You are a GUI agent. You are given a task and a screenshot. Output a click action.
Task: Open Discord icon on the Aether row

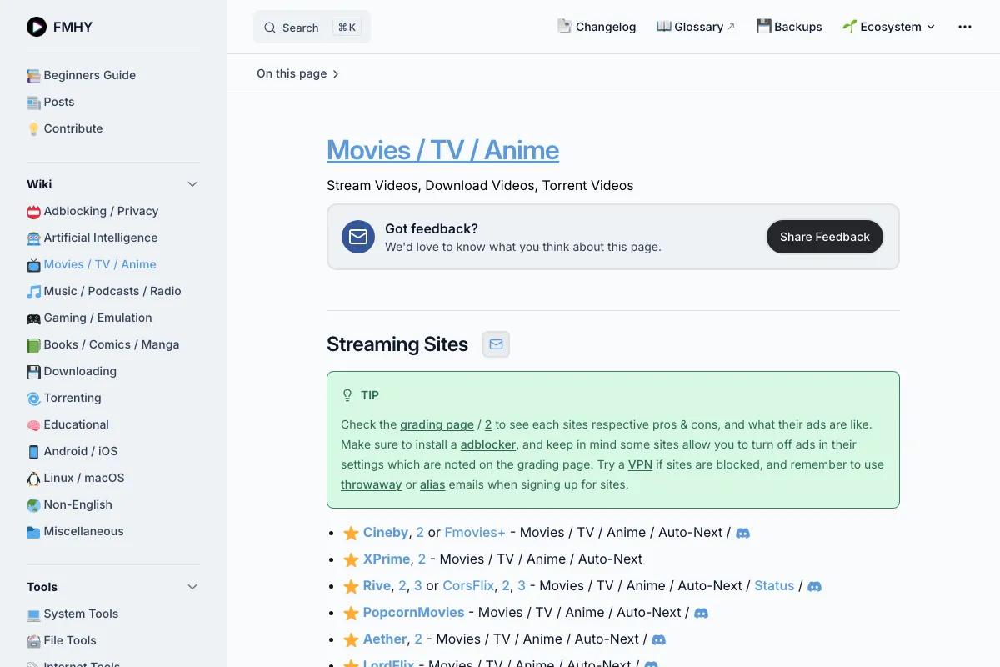pyautogui.click(x=658, y=639)
